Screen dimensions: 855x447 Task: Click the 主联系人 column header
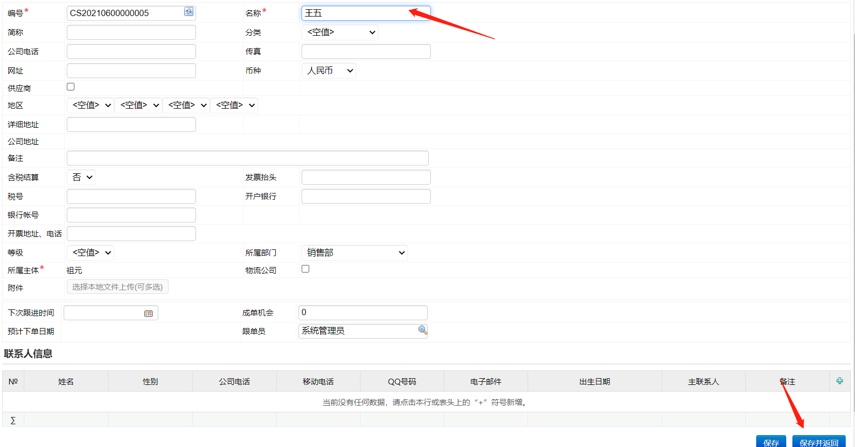tap(703, 381)
